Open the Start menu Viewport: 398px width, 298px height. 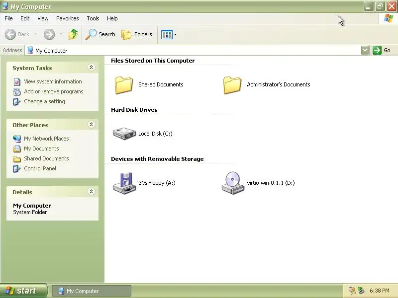click(x=23, y=291)
